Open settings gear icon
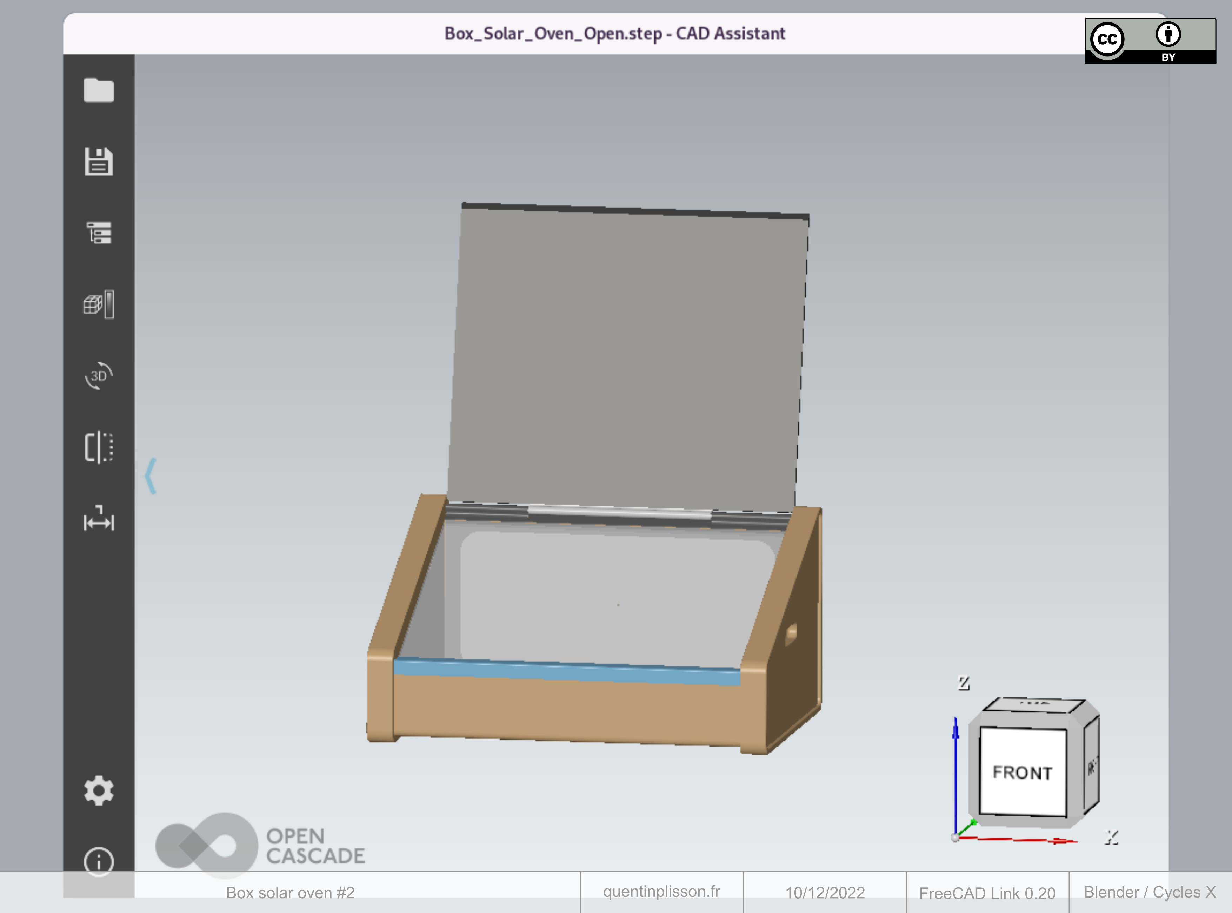This screenshot has width=1232, height=913. [99, 790]
